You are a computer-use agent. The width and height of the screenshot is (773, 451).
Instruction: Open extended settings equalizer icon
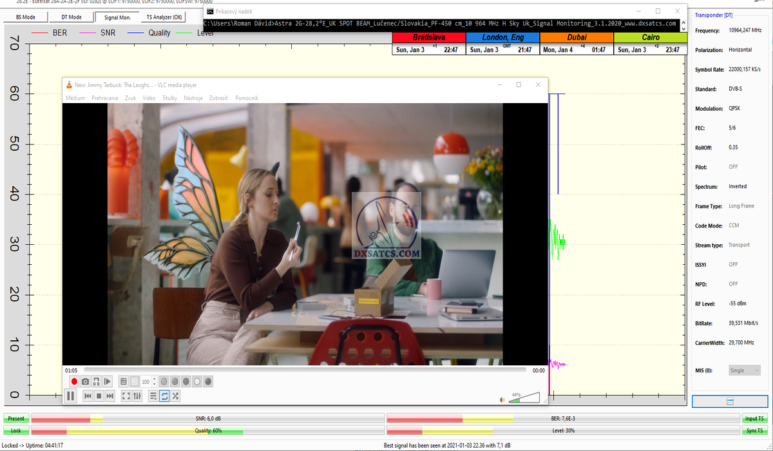(137, 396)
